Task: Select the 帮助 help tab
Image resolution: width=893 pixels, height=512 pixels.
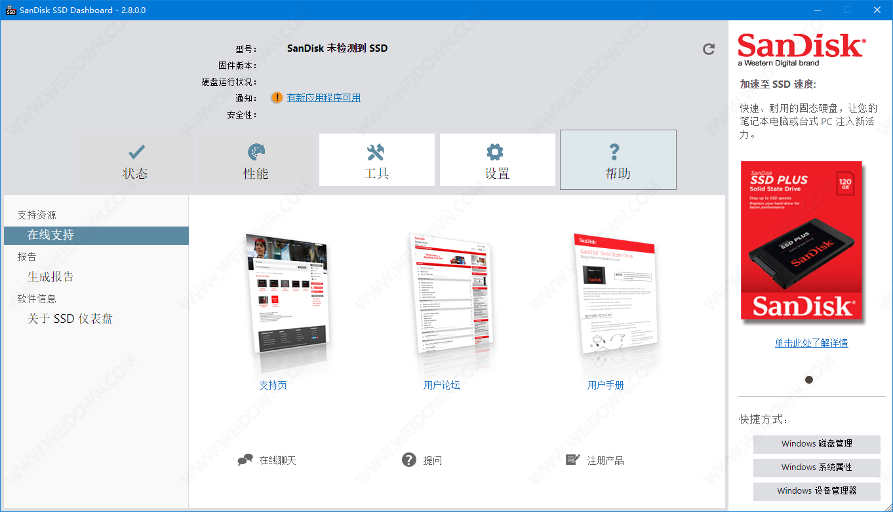Action: [x=618, y=160]
